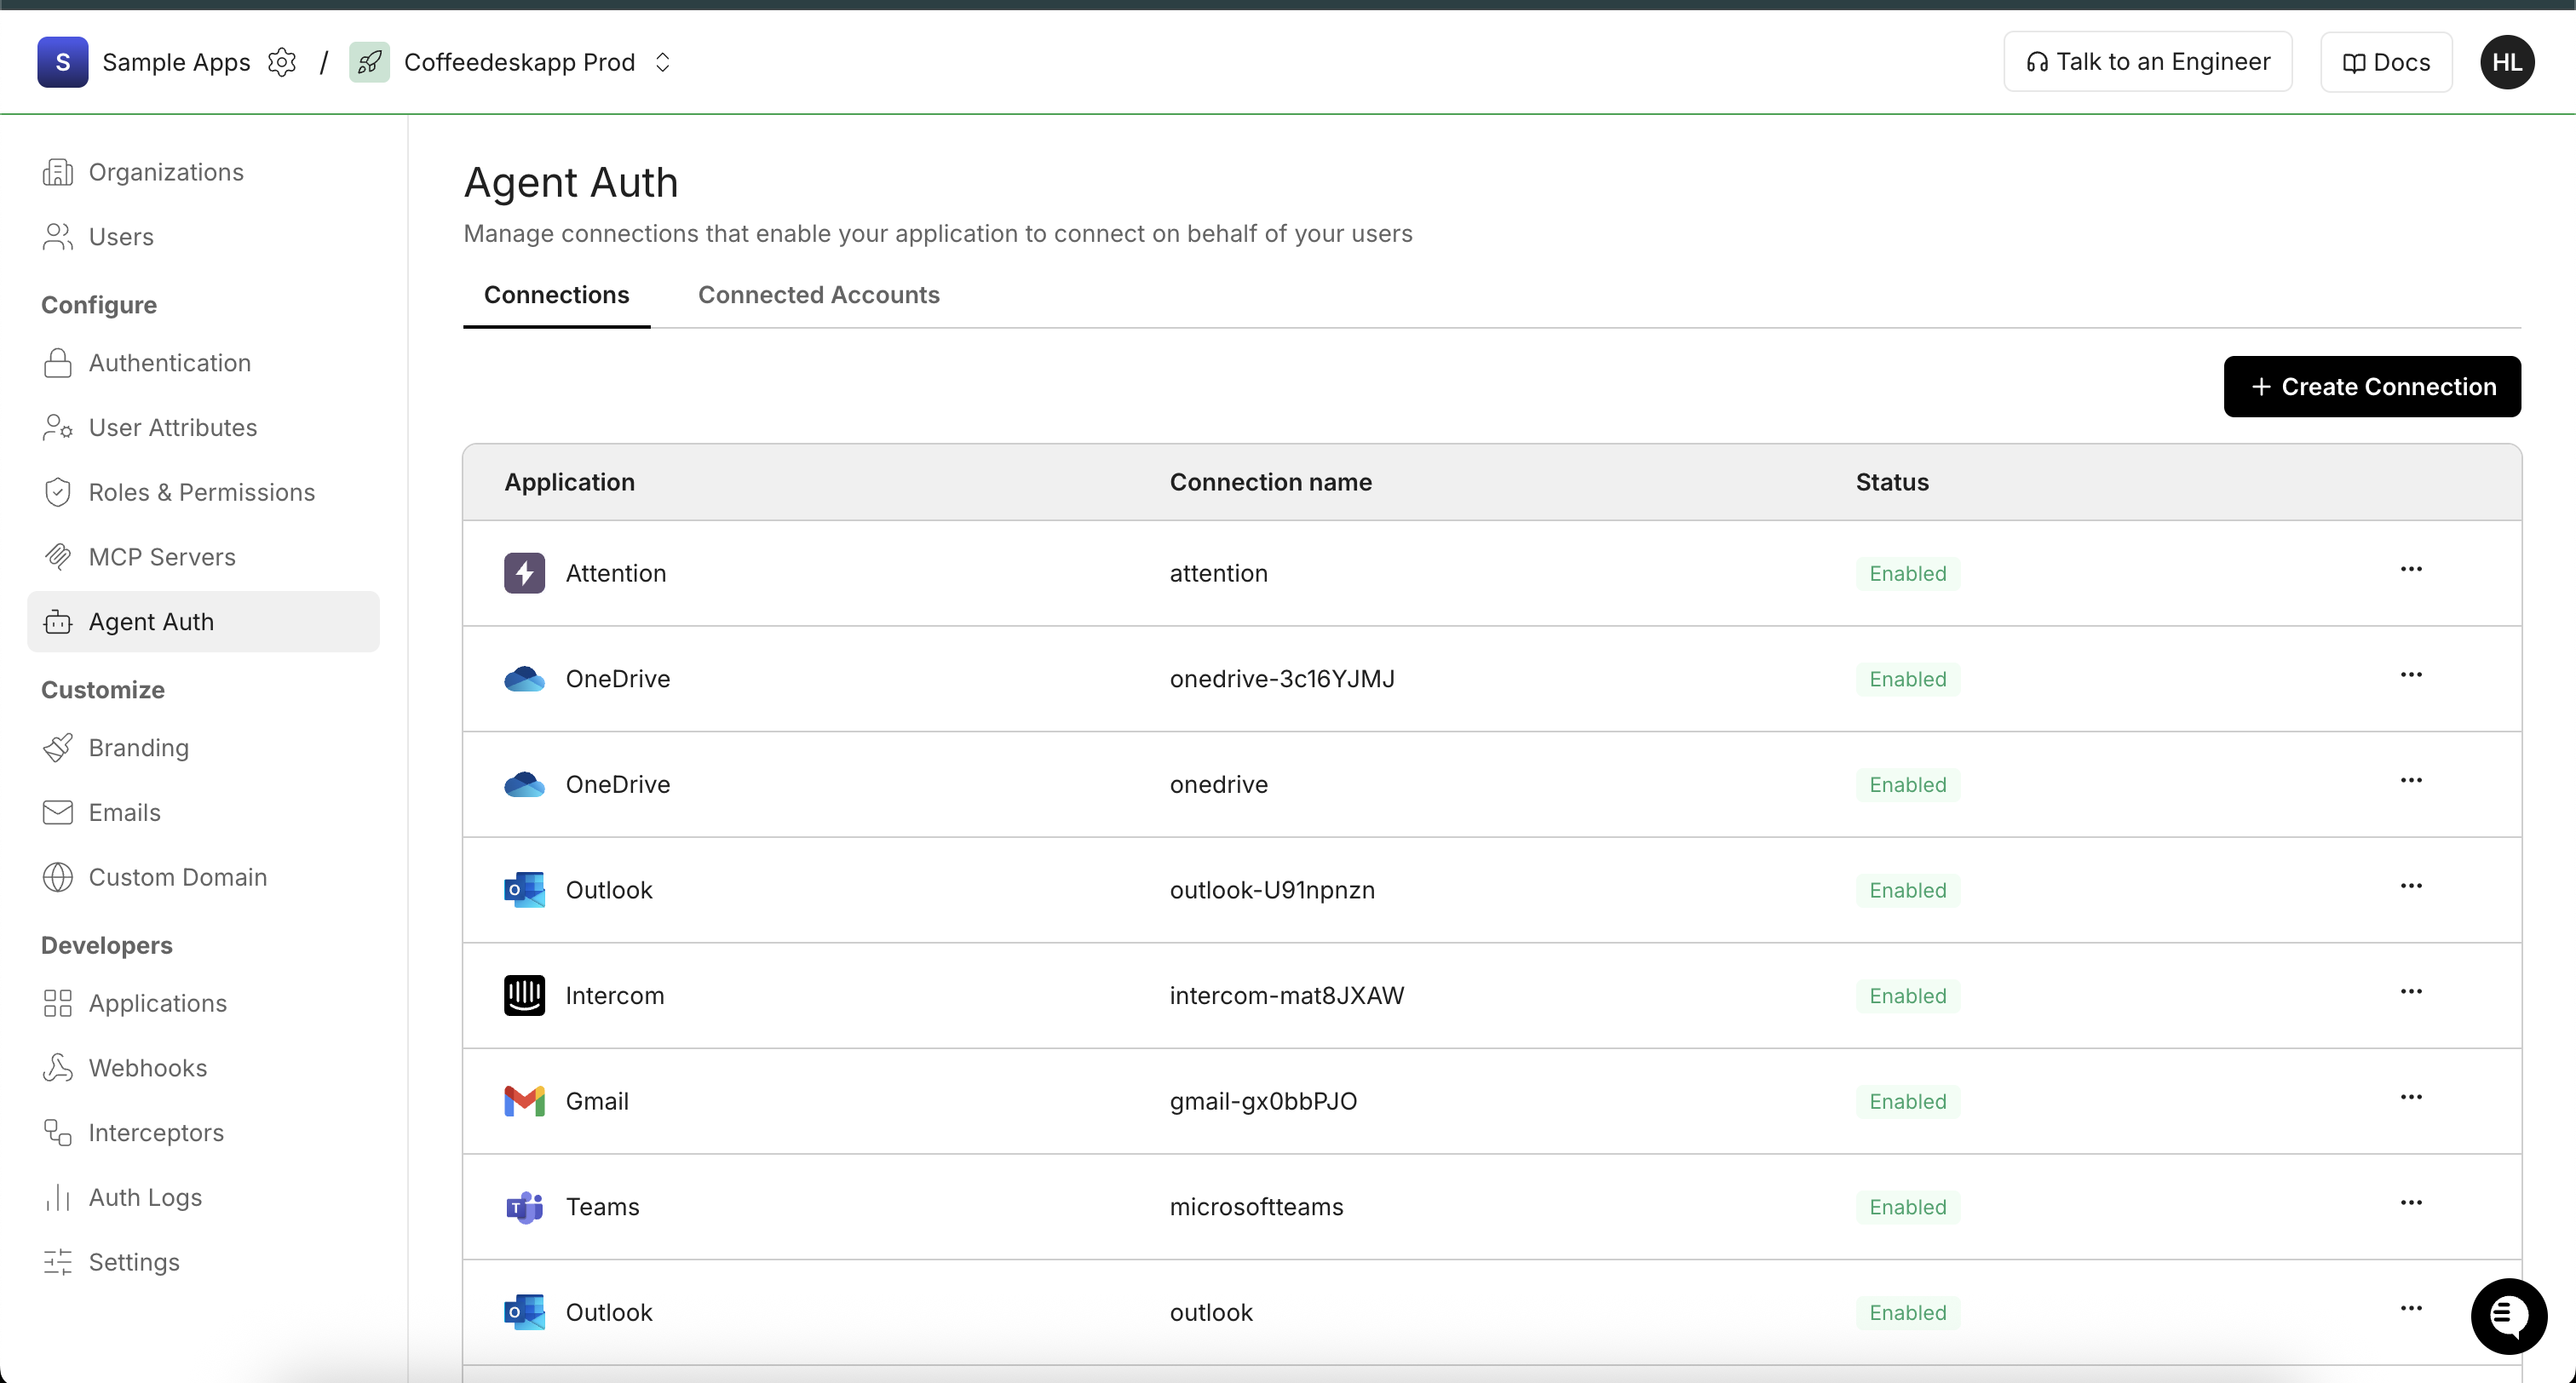This screenshot has width=2576, height=1383.
Task: Open the Sample Apps settings gear
Action: (x=283, y=62)
